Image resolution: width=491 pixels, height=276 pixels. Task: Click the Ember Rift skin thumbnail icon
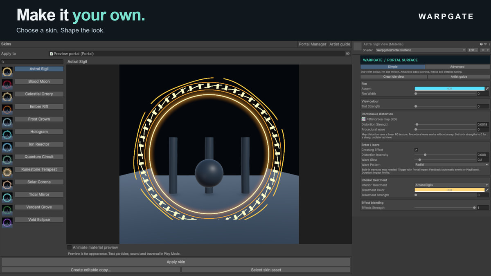coord(7,110)
